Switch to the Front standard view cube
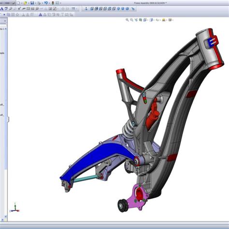Screen dimensions: 229x229 coord(92,9)
